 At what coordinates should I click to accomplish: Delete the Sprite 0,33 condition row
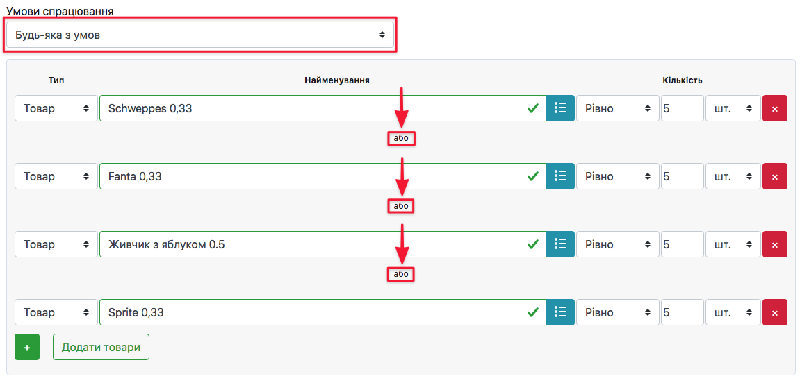(775, 312)
